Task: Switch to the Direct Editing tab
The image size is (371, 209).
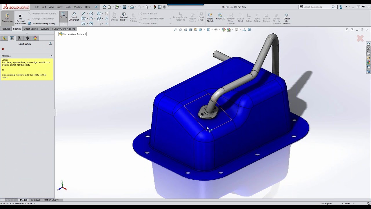Action: pos(31,29)
